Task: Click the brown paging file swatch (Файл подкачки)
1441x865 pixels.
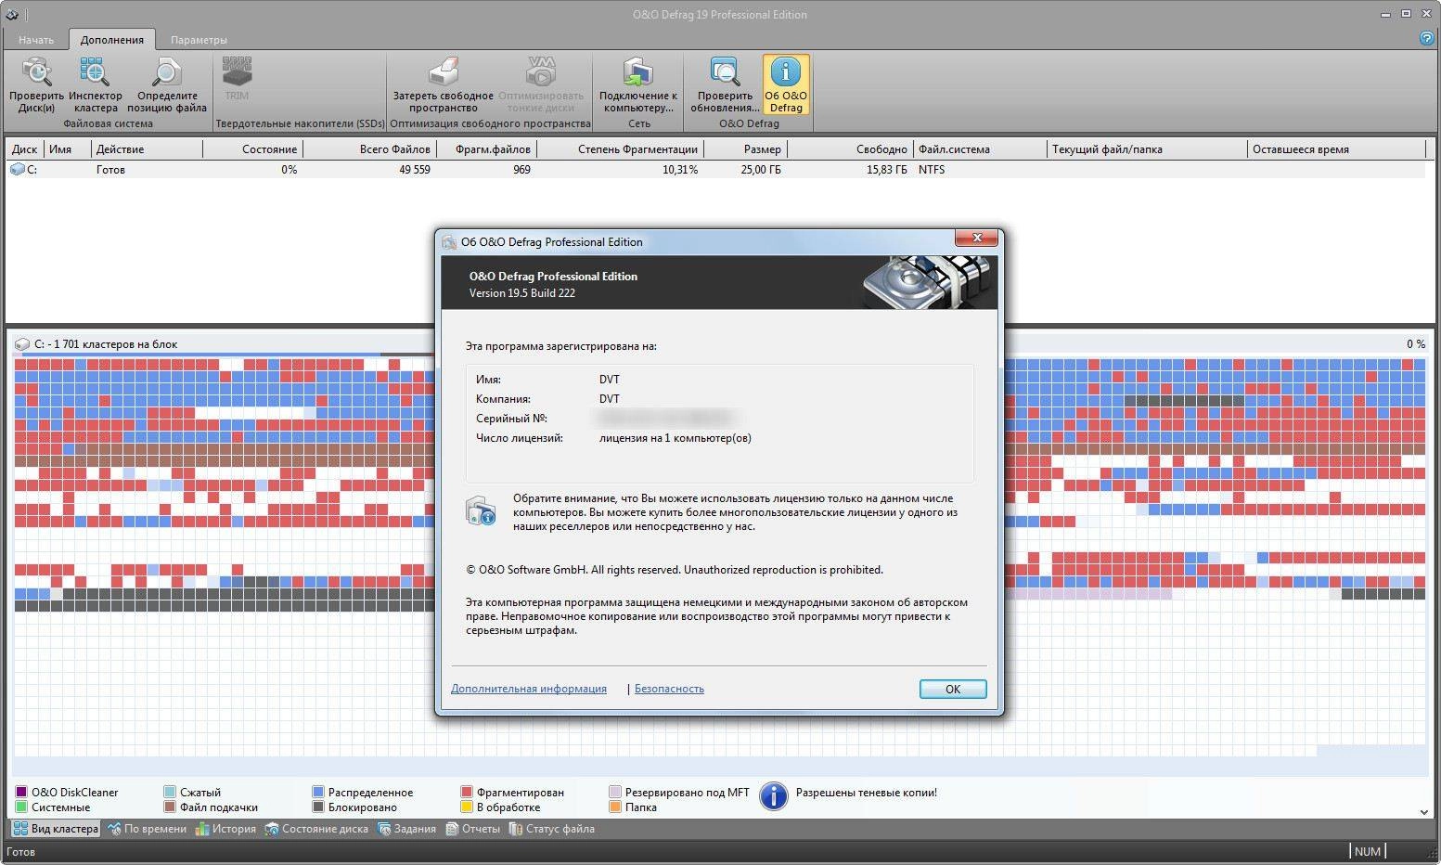Action: tap(170, 807)
